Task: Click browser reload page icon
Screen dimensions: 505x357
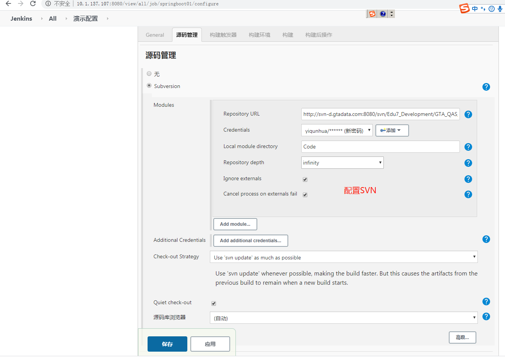Action: [33, 3]
